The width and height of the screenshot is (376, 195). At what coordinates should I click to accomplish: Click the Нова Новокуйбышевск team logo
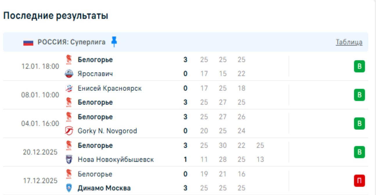pos(69,159)
